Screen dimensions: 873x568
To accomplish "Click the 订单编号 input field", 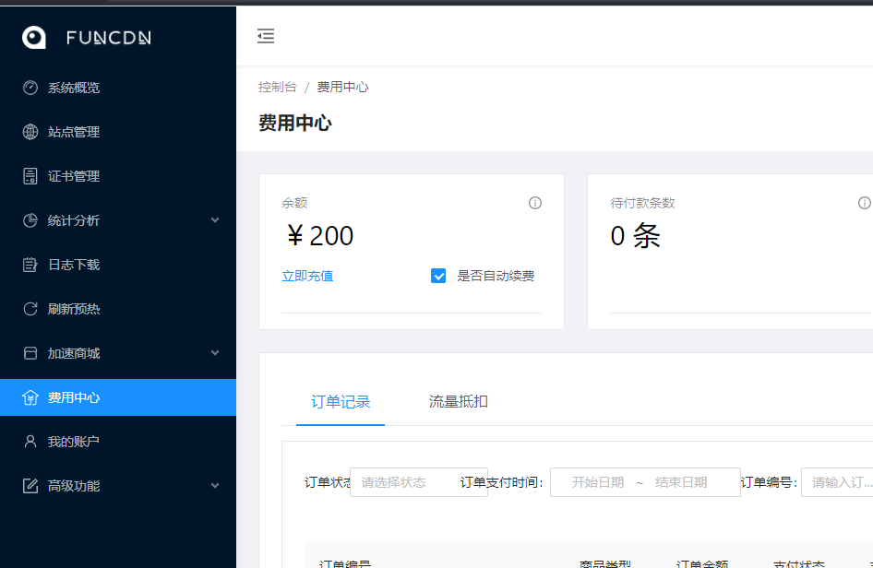I will point(837,482).
